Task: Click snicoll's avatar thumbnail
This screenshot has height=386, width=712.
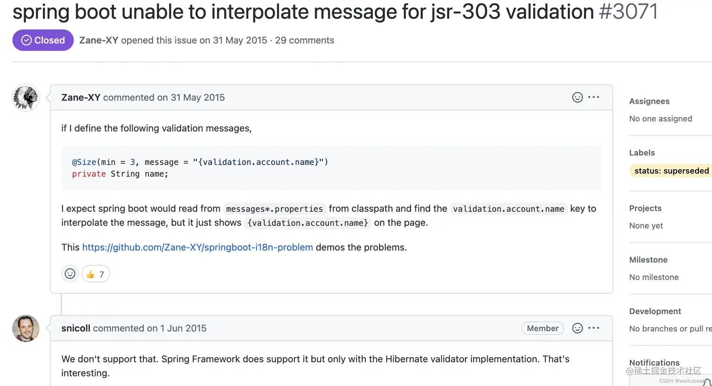Action: coord(25,328)
